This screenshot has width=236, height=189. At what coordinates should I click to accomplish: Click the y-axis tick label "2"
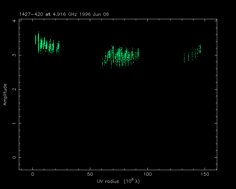pos(14,89)
